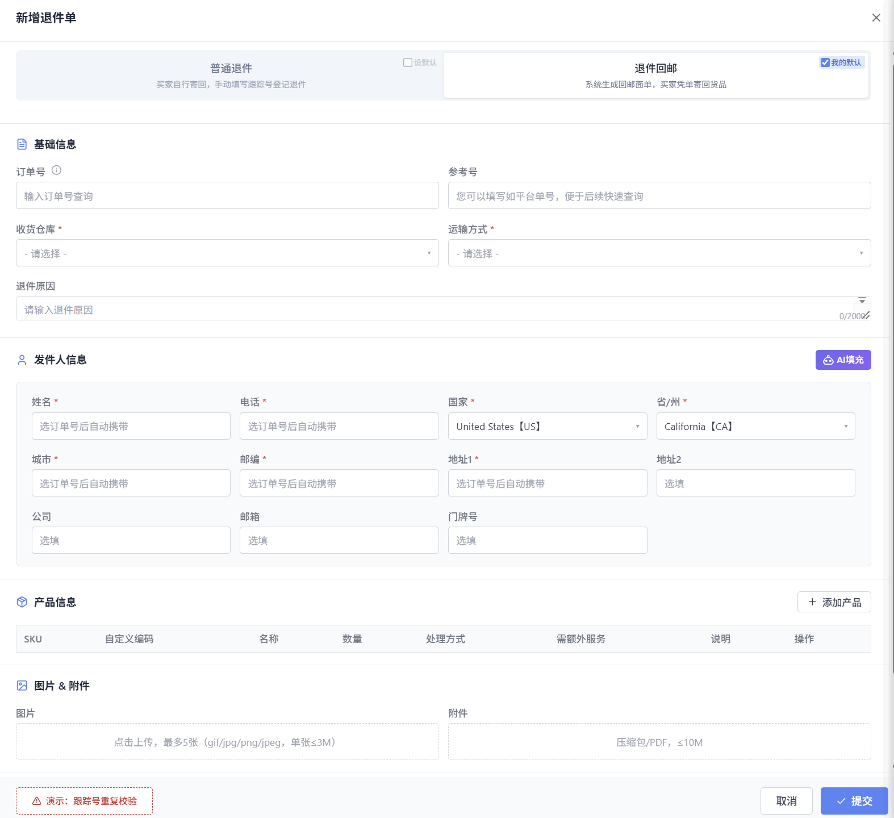The height and width of the screenshot is (818, 894).
Task: Click the 图片 & 附件 image icon
Action: pyautogui.click(x=22, y=686)
